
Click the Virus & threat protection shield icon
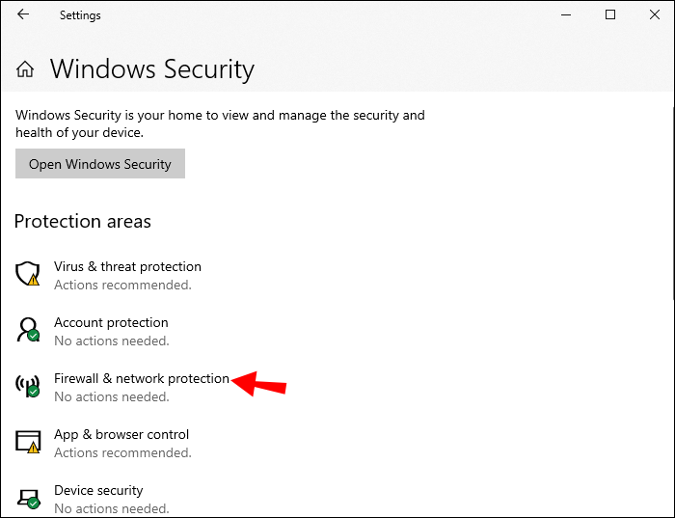point(28,275)
